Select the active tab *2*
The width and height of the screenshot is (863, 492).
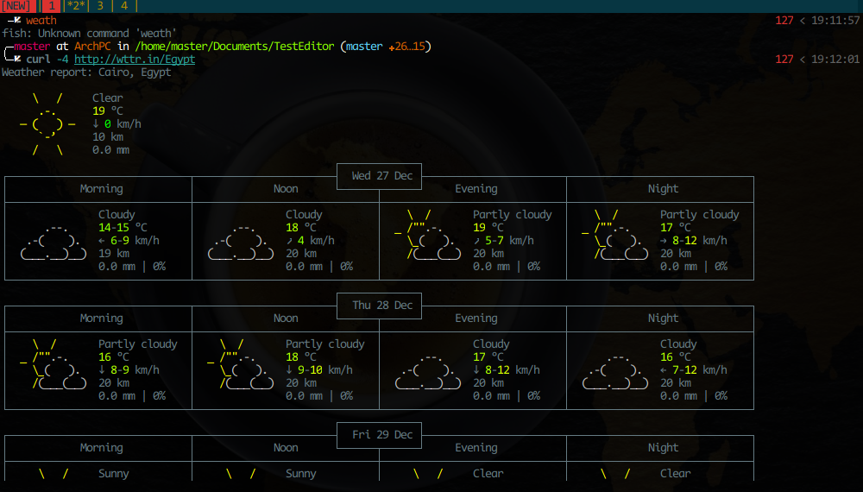(x=75, y=6)
